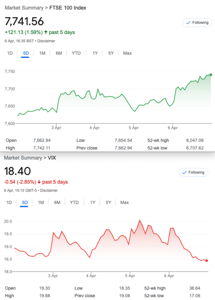The width and height of the screenshot is (215, 300).
Task: Select 5Y tab in VIX chart
Action: [x=108, y=202]
